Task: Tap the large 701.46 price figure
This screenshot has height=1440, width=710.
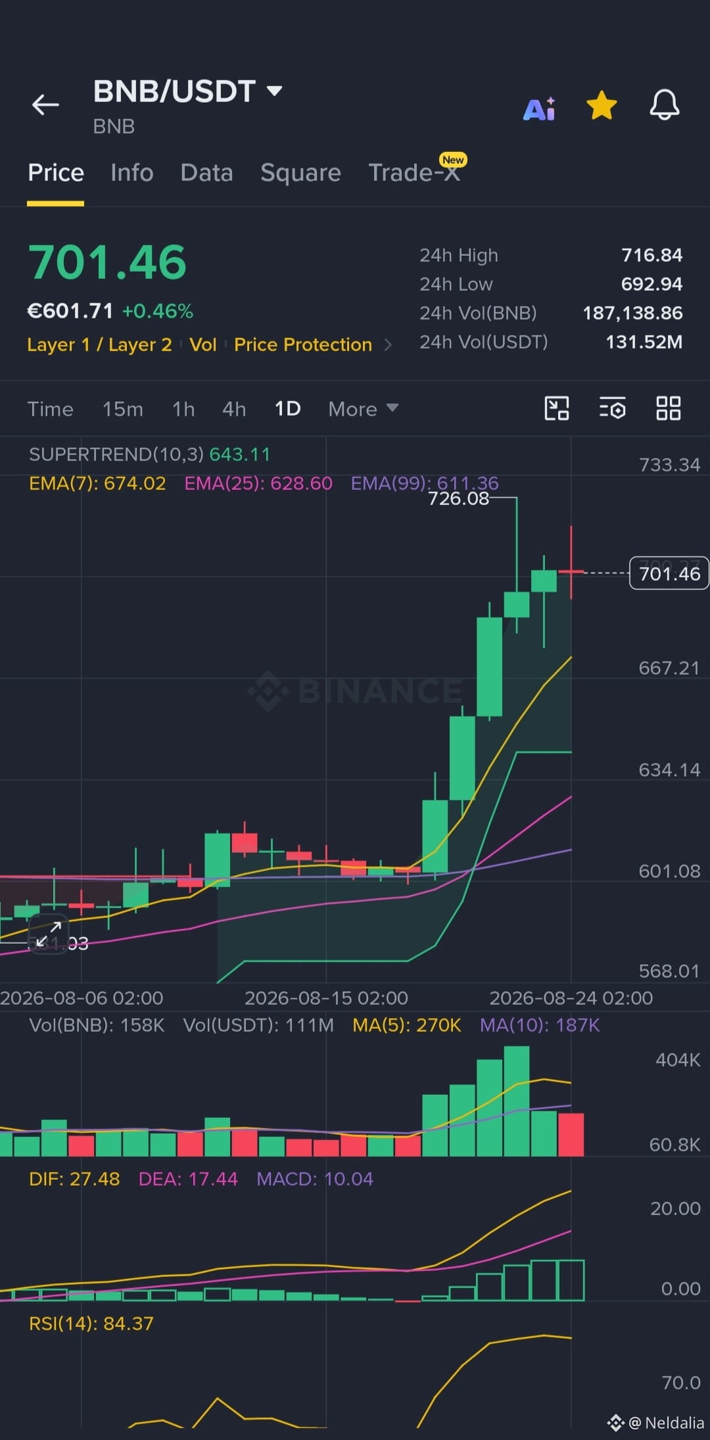Action: (x=107, y=262)
